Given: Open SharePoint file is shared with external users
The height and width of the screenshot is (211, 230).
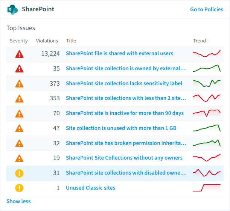Looking at the screenshot, I should point(120,53).
